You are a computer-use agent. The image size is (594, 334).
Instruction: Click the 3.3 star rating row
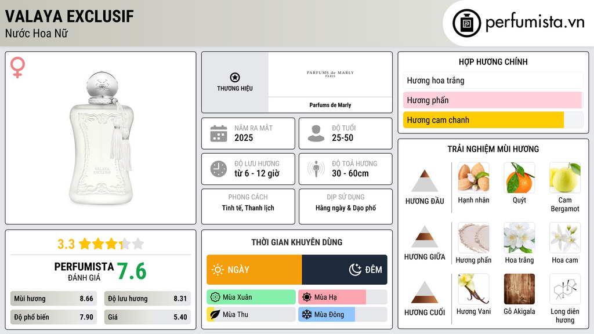[100, 244]
